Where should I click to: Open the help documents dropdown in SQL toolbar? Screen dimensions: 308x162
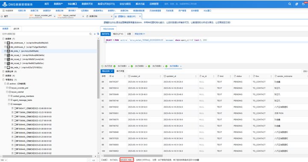(140, 34)
